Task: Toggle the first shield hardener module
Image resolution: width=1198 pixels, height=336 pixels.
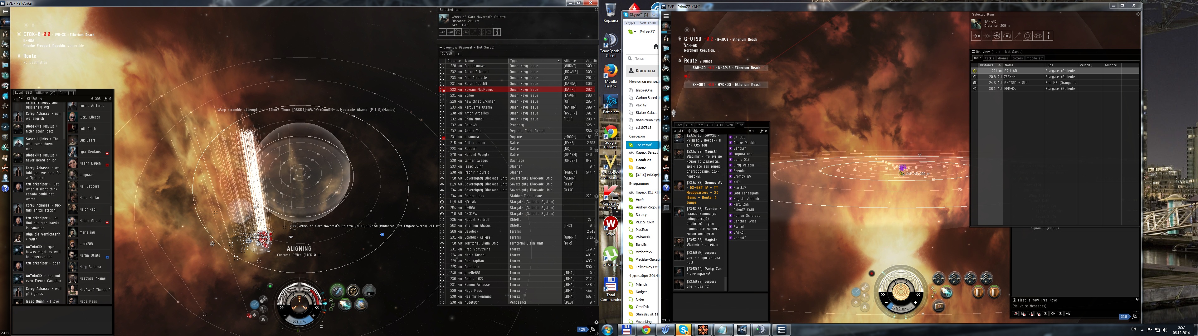Action: point(978,292)
